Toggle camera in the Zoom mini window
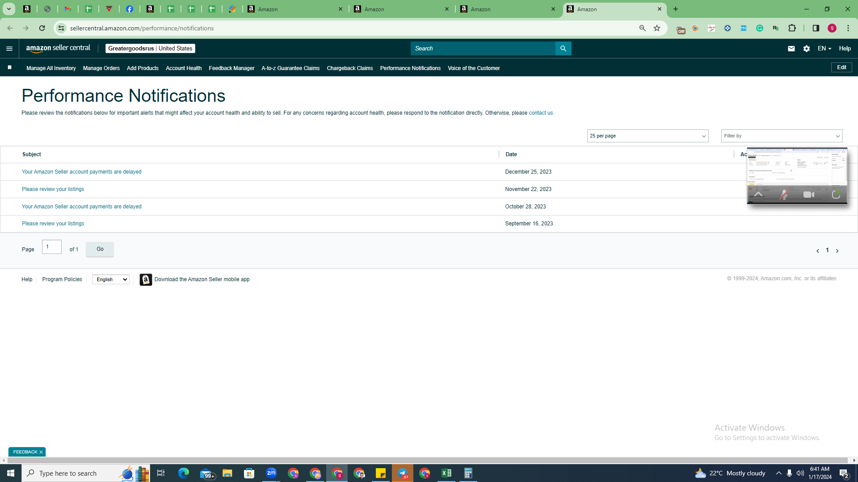 coord(809,195)
